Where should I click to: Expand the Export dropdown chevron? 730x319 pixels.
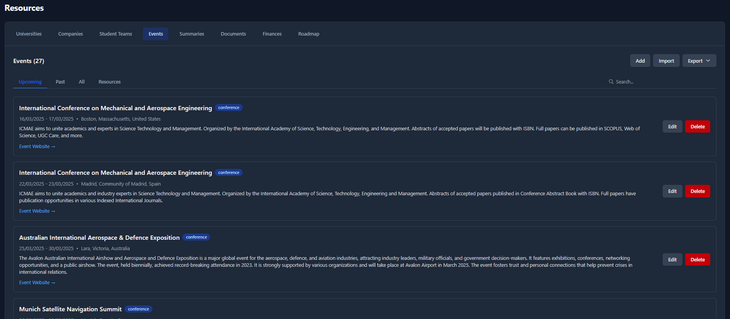tap(708, 61)
